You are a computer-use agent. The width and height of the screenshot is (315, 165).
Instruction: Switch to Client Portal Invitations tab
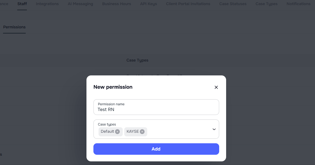pos(188,4)
